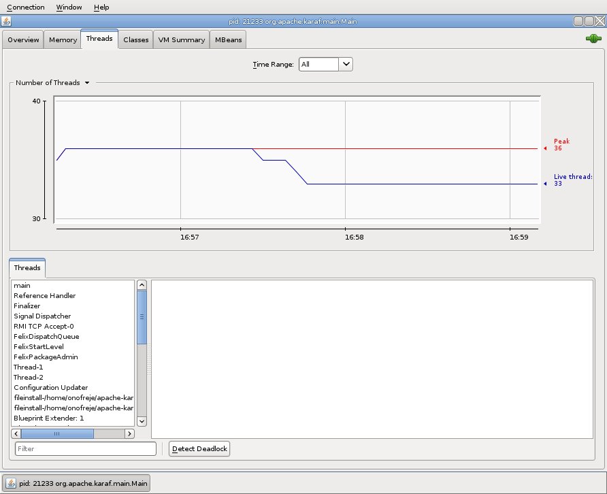Expand the Number of Threads chart menu
607x494 pixels.
click(87, 83)
